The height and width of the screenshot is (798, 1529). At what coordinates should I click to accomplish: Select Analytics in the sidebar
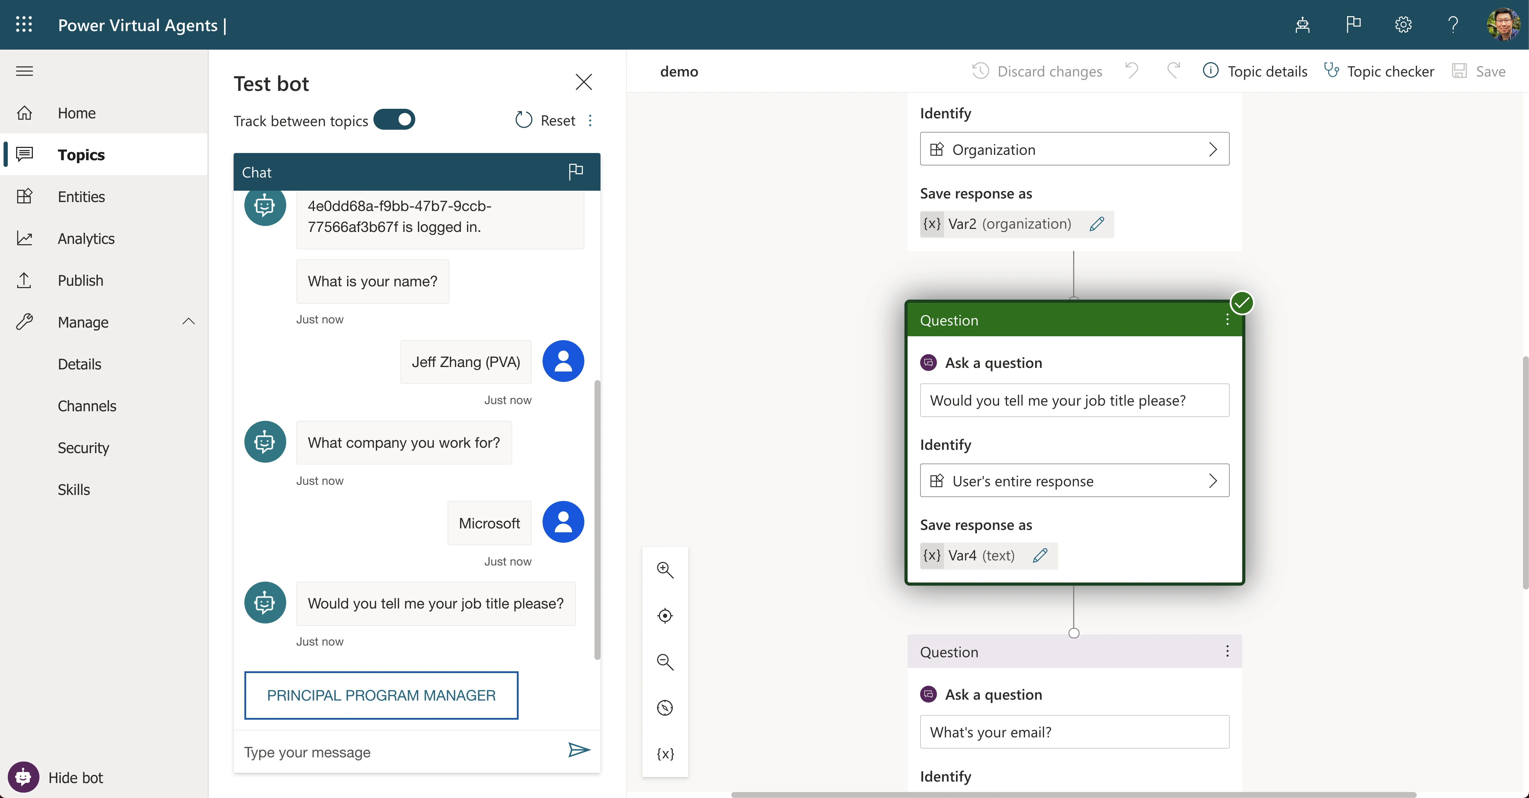click(x=85, y=238)
